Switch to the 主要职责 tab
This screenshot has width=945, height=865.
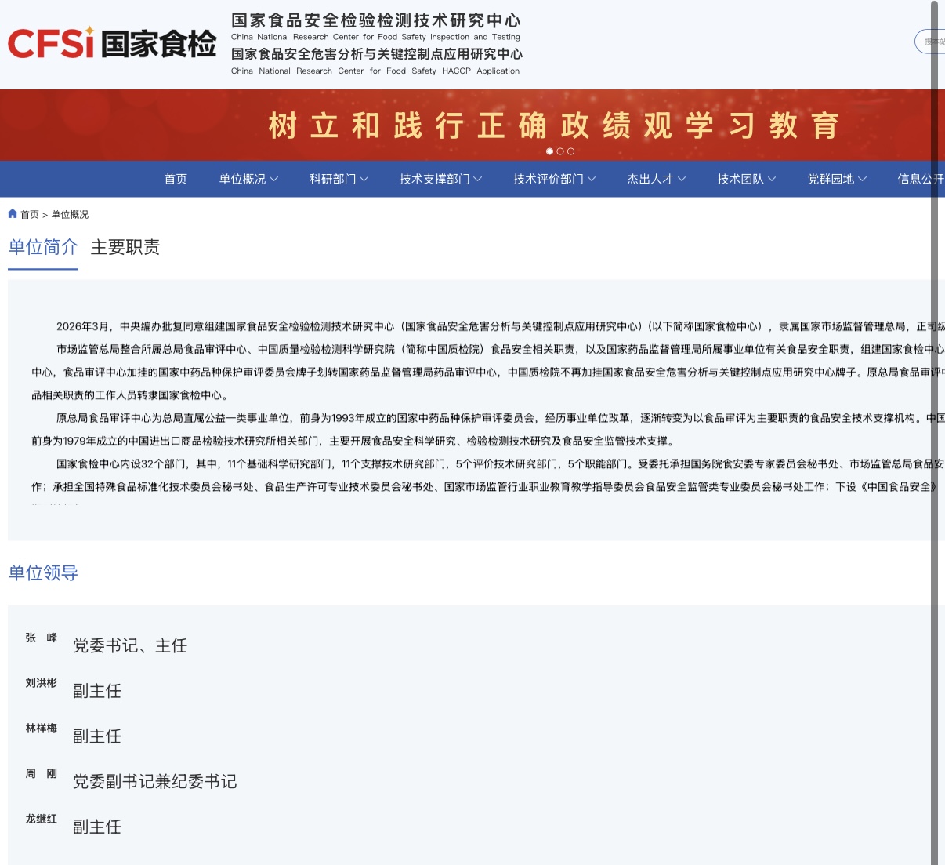pyautogui.click(x=125, y=247)
